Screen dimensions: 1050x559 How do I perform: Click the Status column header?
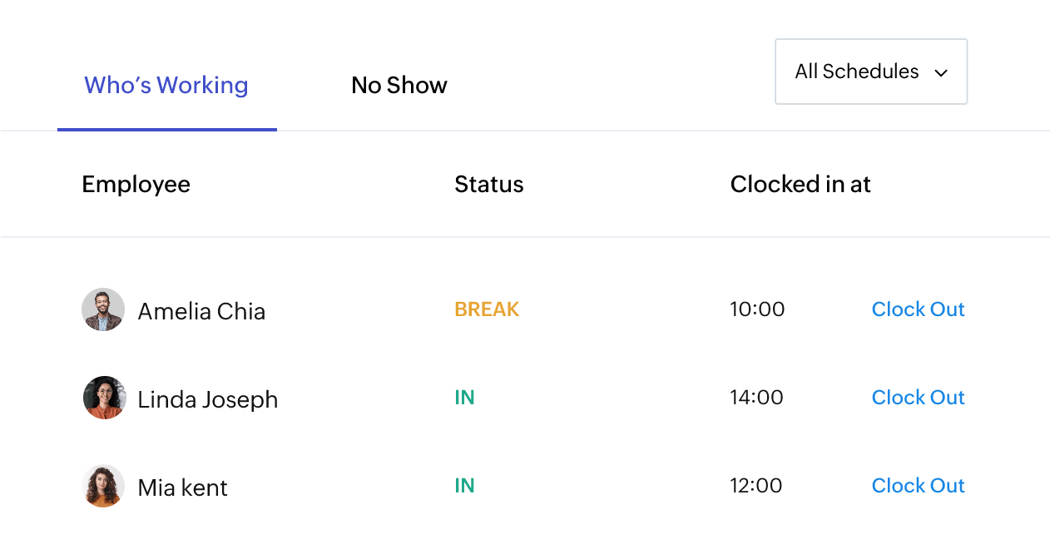tap(488, 184)
